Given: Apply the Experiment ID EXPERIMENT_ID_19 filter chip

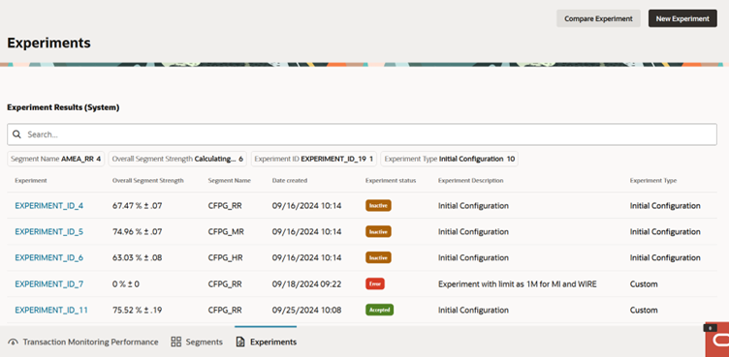Looking at the screenshot, I should 314,159.
